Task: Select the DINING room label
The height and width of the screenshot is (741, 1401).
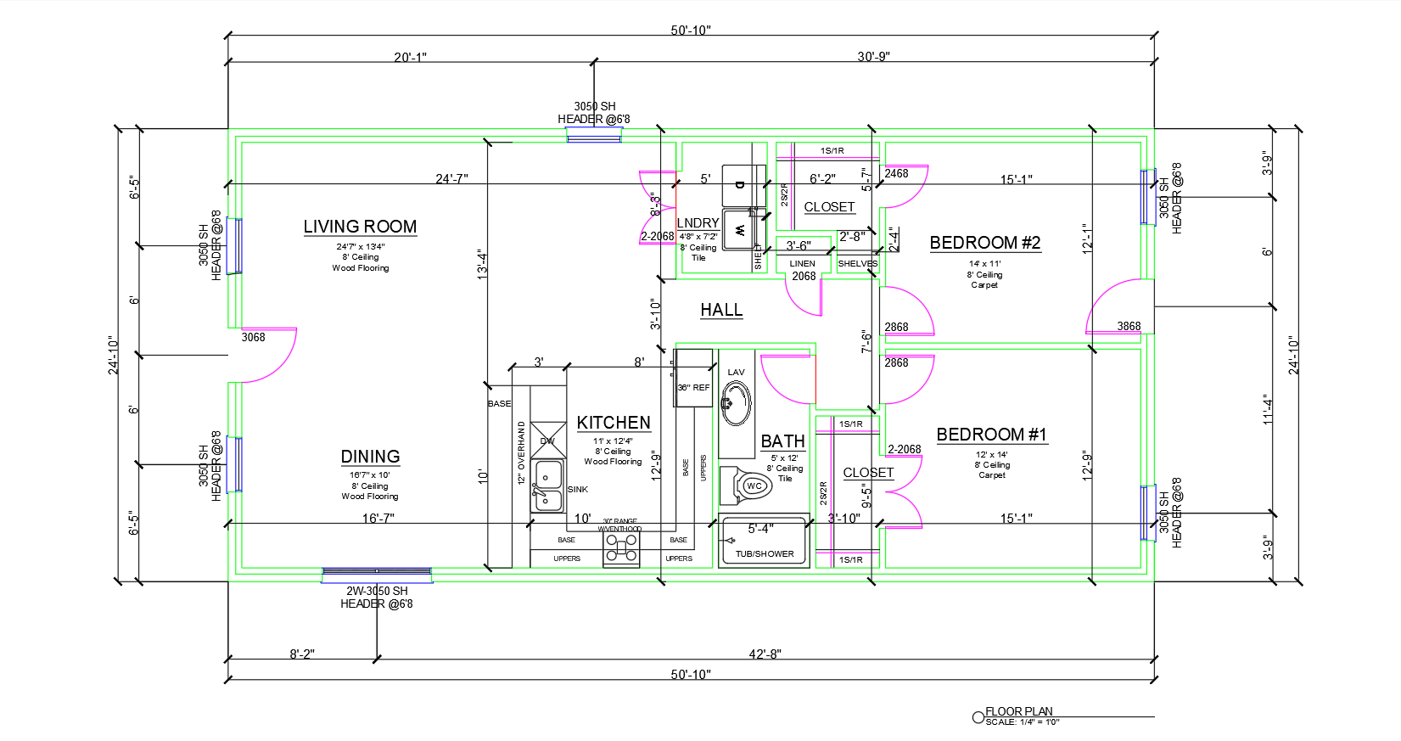Action: (x=370, y=457)
